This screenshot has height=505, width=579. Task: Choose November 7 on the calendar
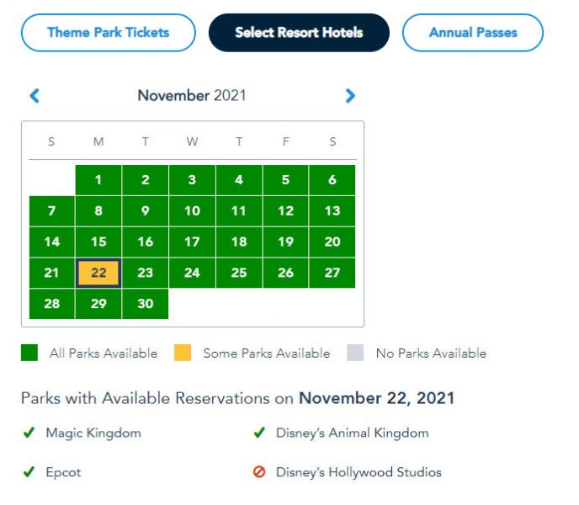pyautogui.click(x=51, y=210)
